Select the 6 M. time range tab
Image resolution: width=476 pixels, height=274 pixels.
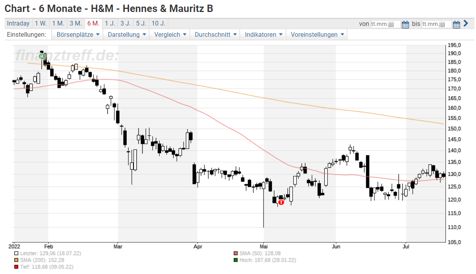pos(93,24)
